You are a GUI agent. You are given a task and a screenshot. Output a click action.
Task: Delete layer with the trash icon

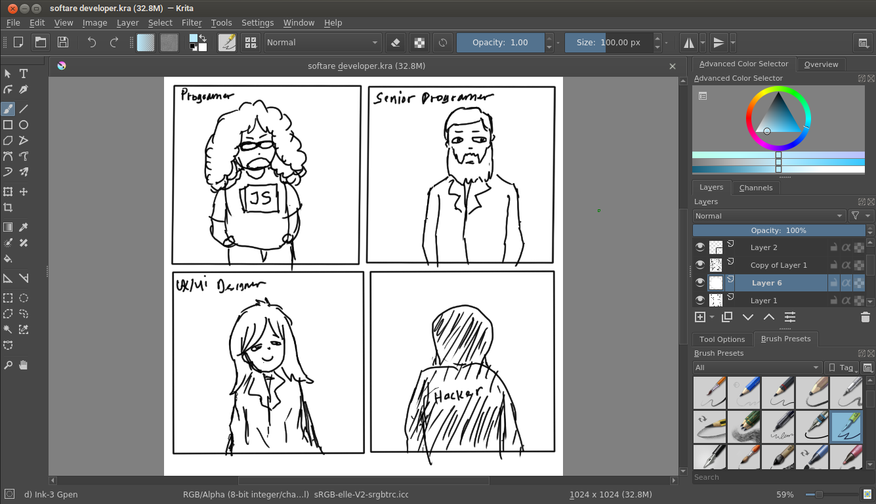coord(865,317)
